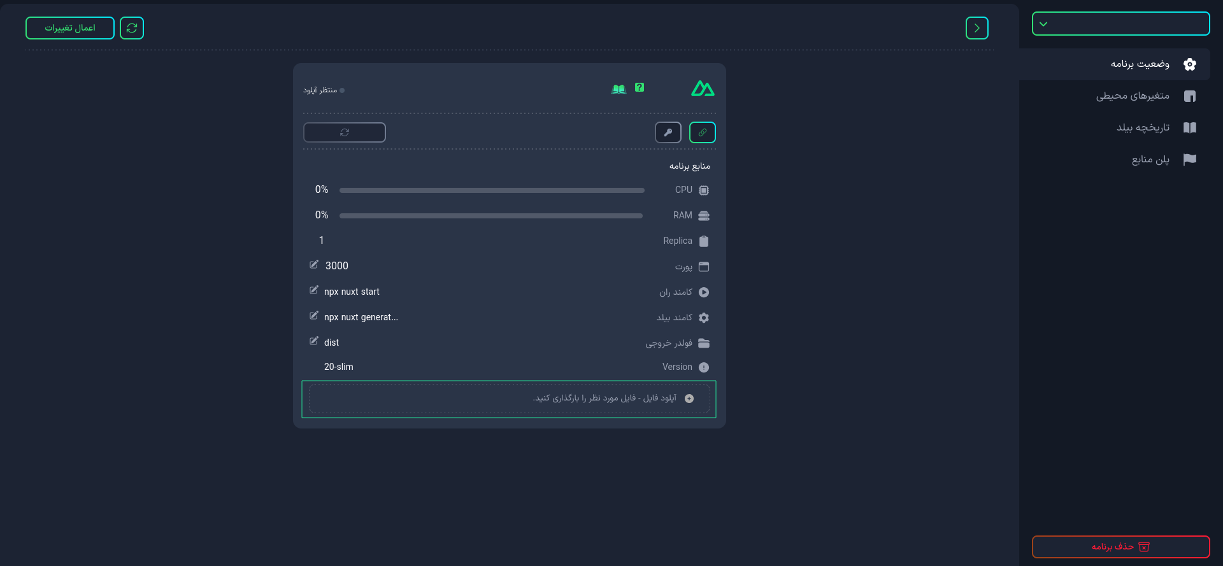
Task: Open the empty dropdown in the sidebar
Action: [x=1120, y=24]
